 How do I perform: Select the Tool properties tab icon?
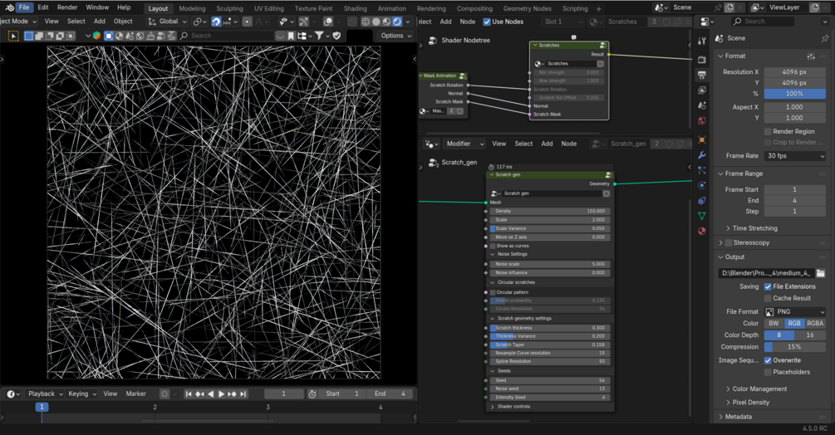click(702, 41)
